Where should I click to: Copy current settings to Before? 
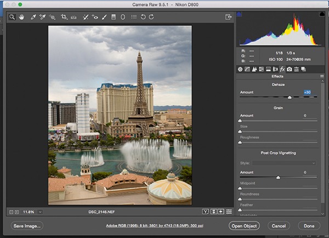coord(221,212)
